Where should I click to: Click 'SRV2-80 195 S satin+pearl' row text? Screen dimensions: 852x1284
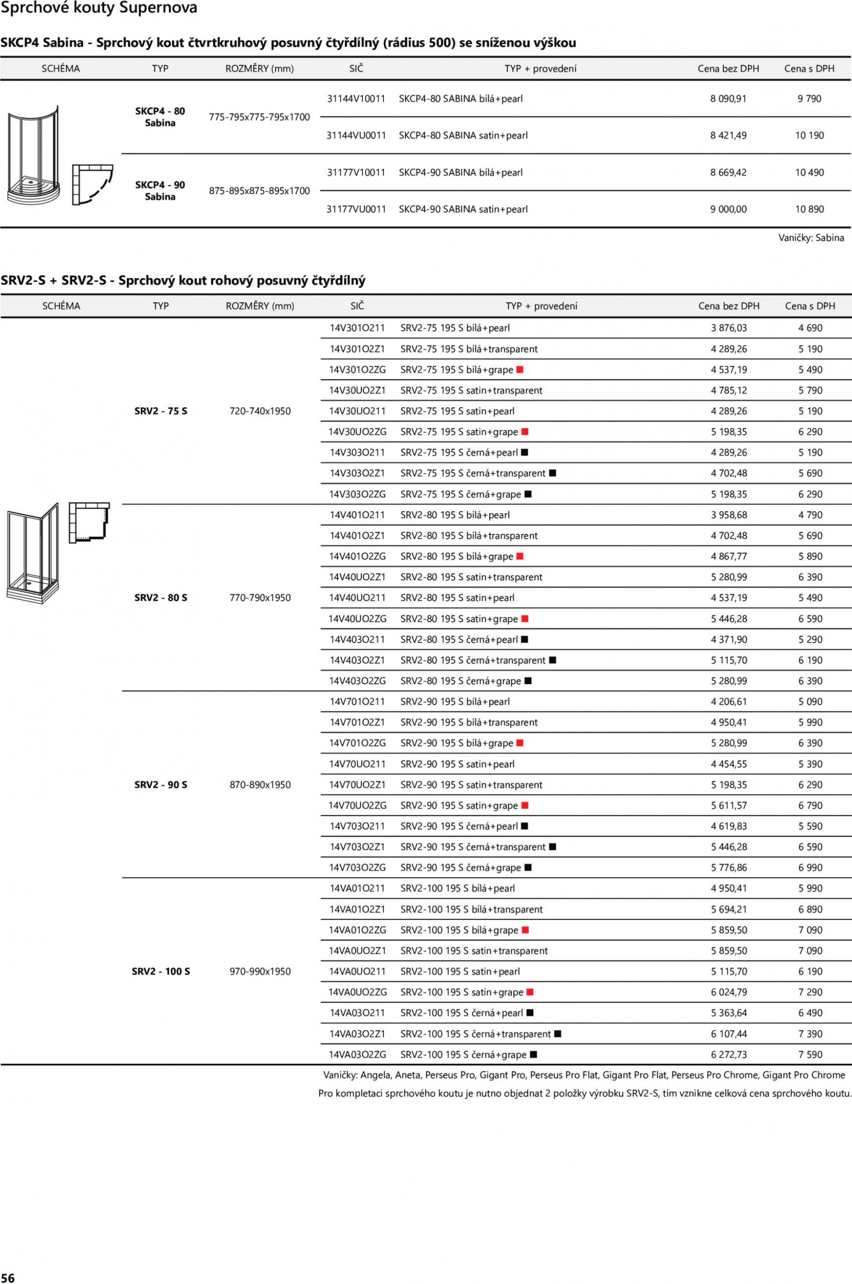pos(457,598)
